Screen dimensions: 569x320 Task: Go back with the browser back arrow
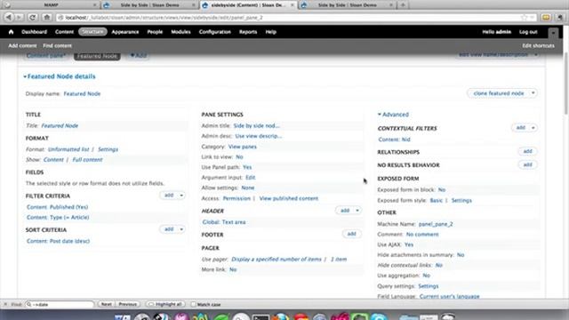coord(9,17)
